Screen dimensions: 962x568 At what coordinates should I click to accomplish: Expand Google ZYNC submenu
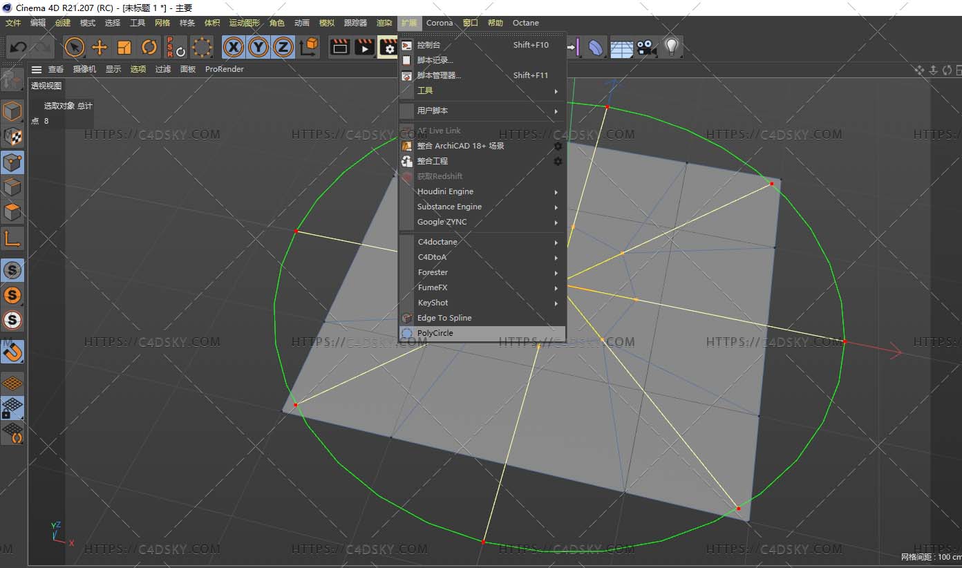tap(482, 222)
